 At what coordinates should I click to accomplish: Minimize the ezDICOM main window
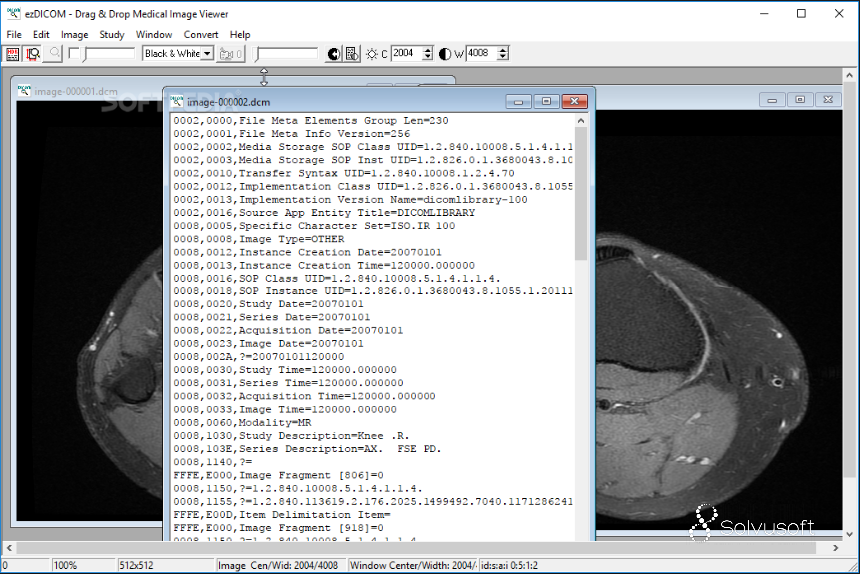pyautogui.click(x=764, y=14)
